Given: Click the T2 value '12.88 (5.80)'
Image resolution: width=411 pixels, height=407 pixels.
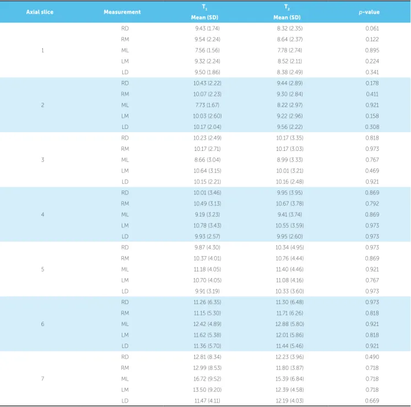Looking at the screenshot, I should tap(290, 324).
